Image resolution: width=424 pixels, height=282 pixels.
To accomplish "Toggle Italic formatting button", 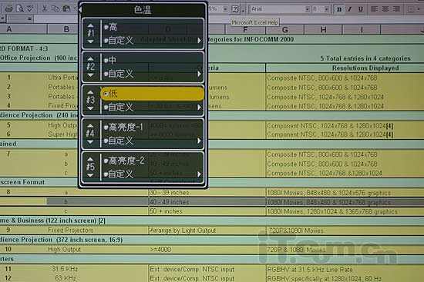I will click(350, 9).
